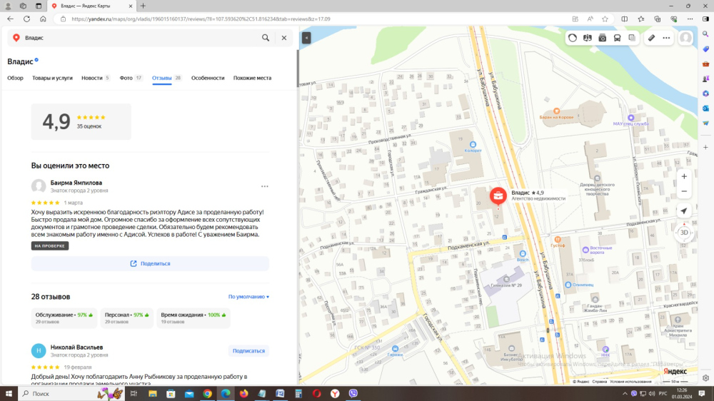Screen dimensions: 714x401
Task: Open Edge settings and more menu
Action: tap(690, 19)
